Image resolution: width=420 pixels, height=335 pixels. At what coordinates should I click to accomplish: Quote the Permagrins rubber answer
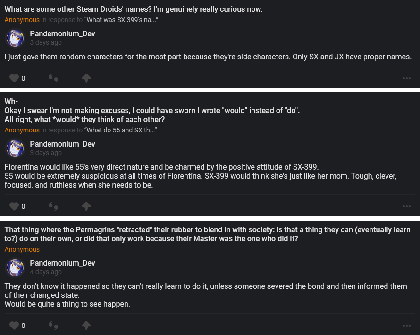(53, 325)
